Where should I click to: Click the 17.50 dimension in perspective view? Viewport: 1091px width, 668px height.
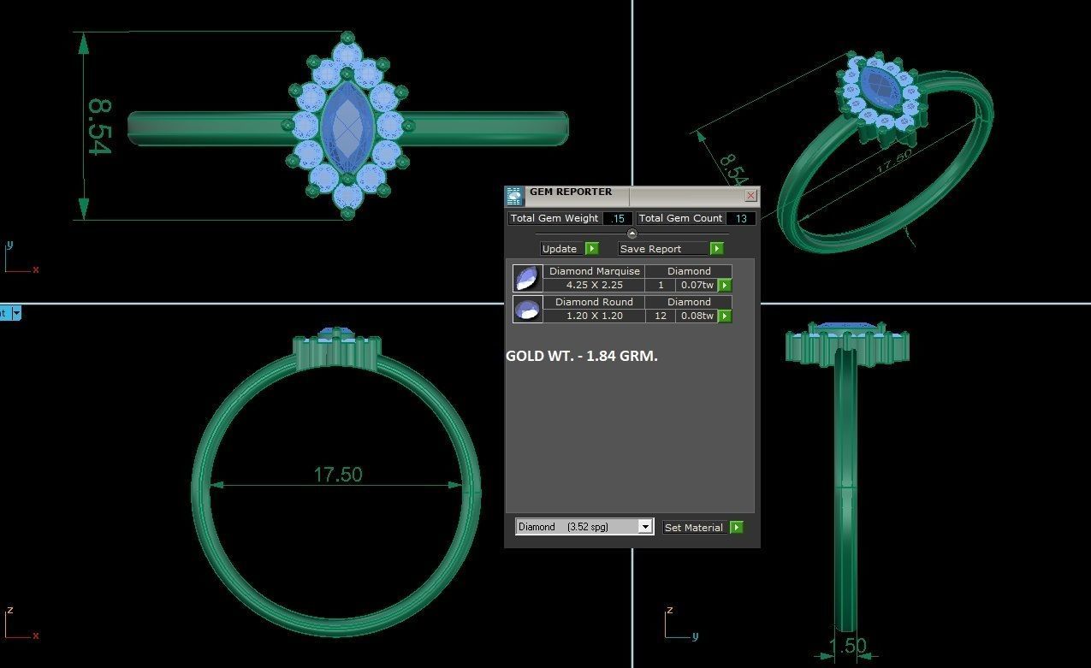click(894, 160)
